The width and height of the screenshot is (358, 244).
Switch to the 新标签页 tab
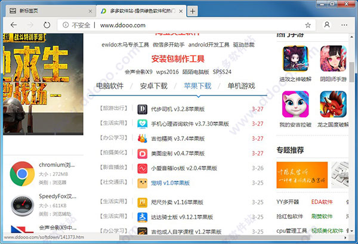[50, 11]
